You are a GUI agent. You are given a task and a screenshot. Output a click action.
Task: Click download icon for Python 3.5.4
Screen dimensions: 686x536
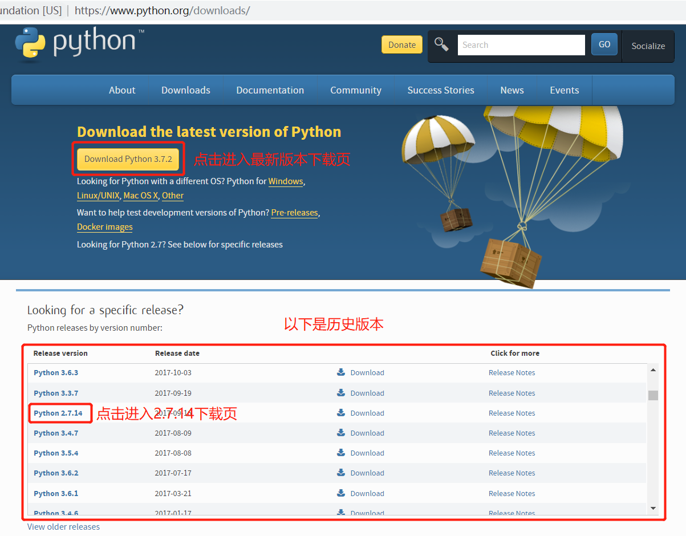[341, 453]
